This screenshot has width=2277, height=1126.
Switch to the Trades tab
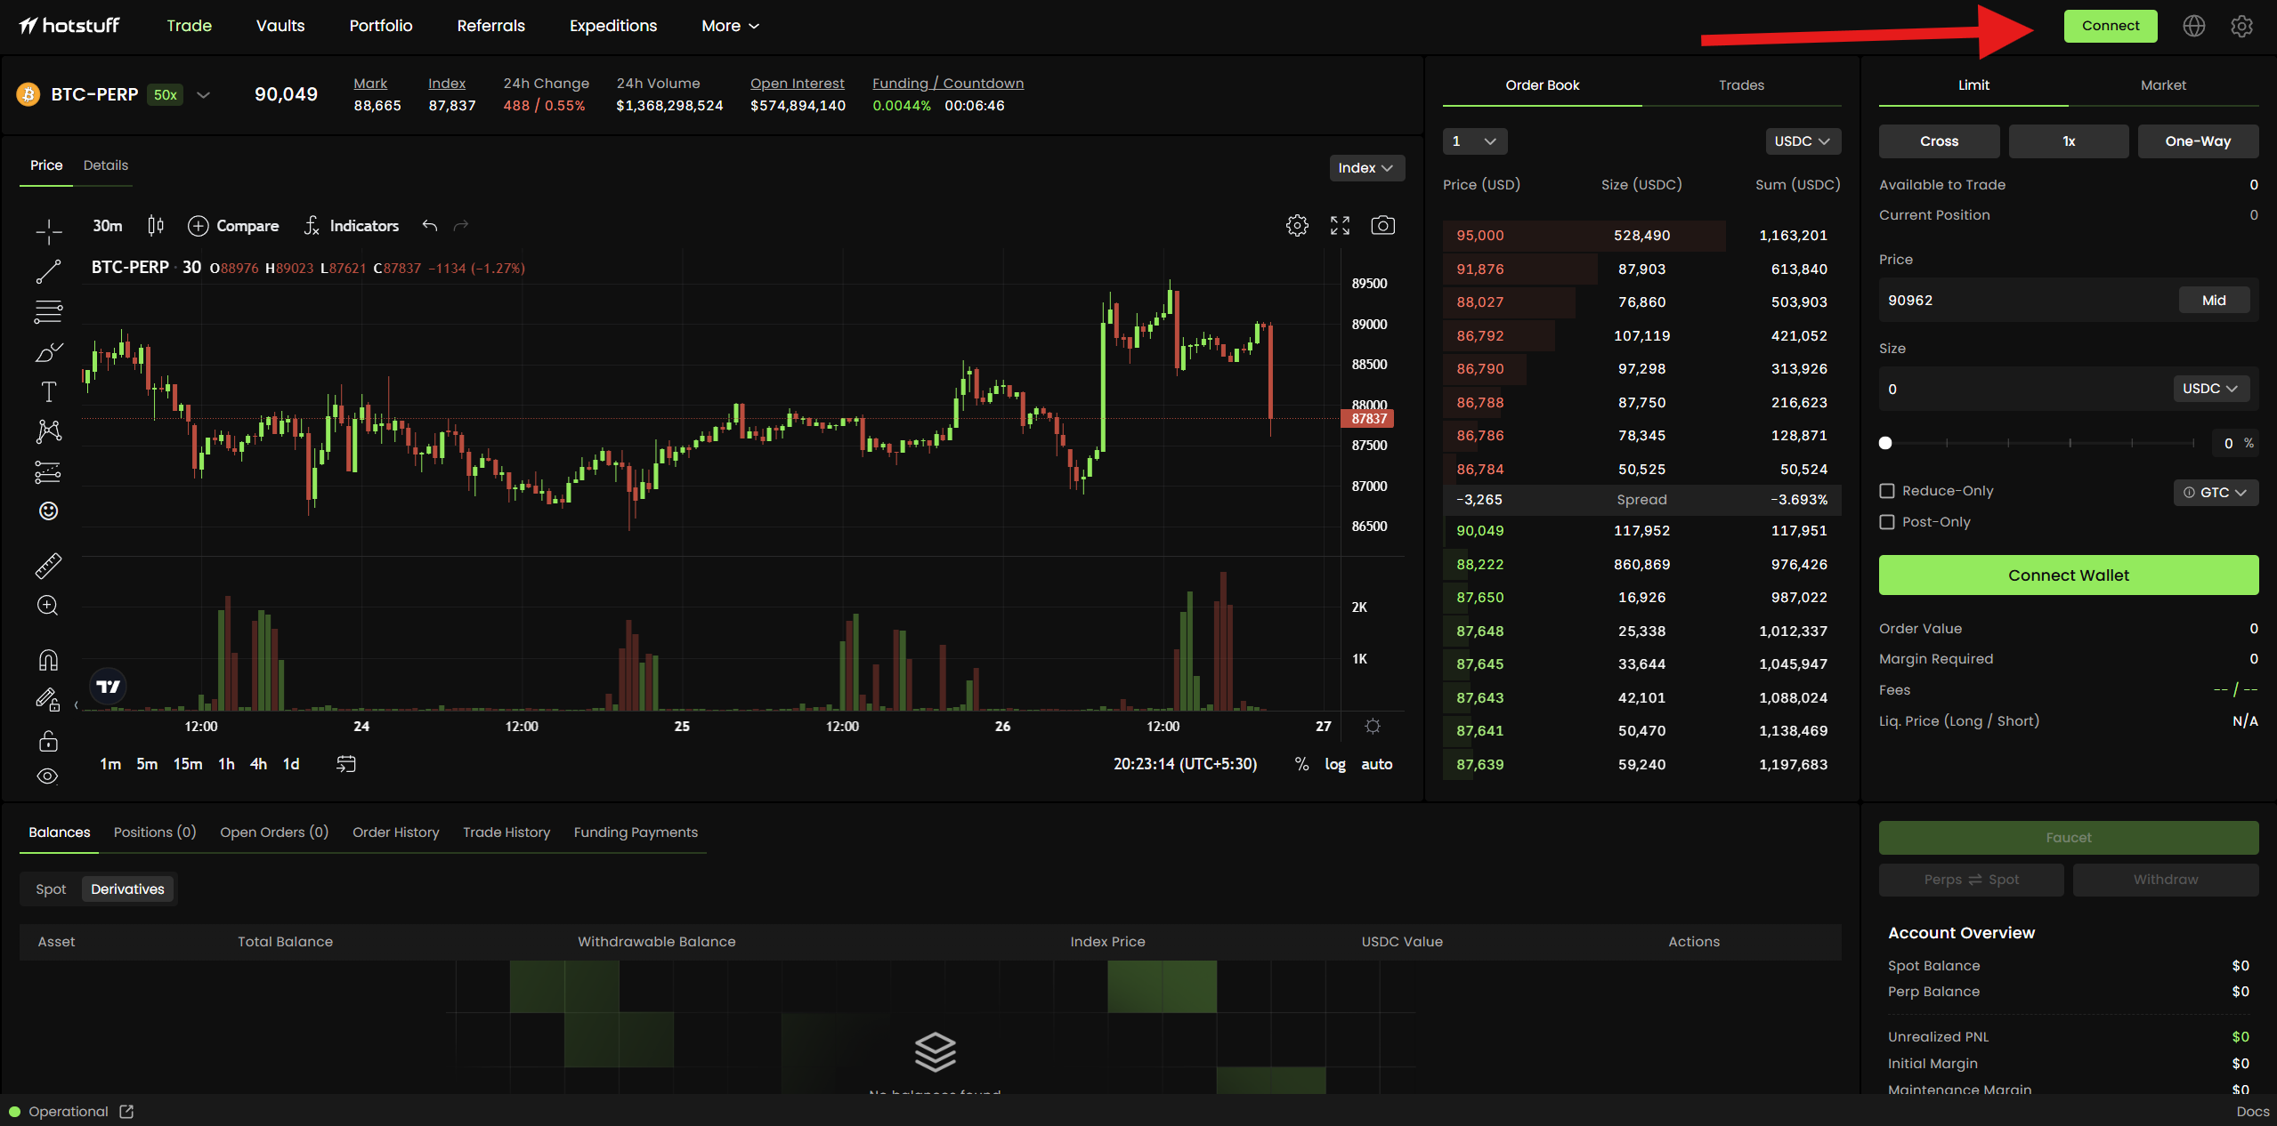(1740, 85)
